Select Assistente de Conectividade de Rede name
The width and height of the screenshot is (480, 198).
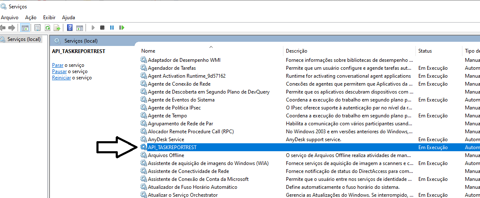pyautogui.click(x=189, y=171)
